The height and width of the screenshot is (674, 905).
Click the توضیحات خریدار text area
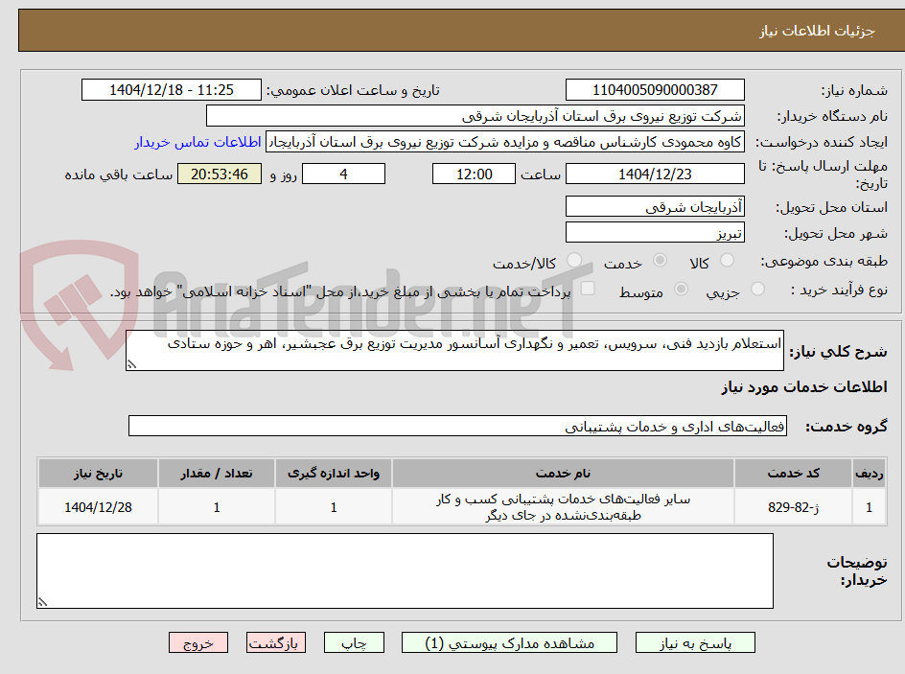[x=405, y=570]
